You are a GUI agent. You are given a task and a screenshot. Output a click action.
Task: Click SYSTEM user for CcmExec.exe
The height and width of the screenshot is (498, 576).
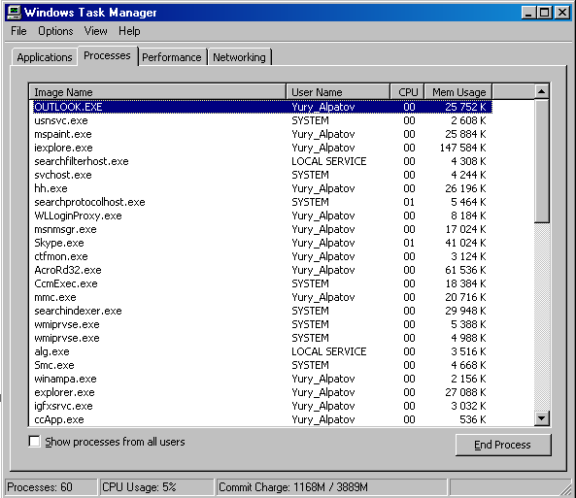(310, 283)
